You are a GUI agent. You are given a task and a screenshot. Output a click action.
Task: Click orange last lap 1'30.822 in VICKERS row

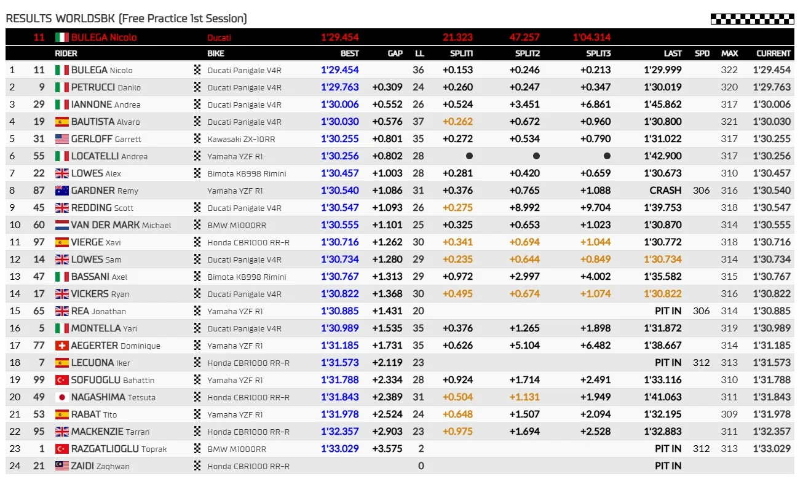pyautogui.click(x=663, y=294)
